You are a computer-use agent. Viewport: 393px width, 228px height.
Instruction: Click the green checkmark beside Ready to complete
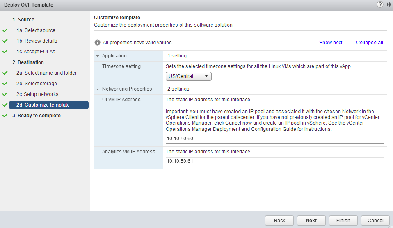click(5, 116)
